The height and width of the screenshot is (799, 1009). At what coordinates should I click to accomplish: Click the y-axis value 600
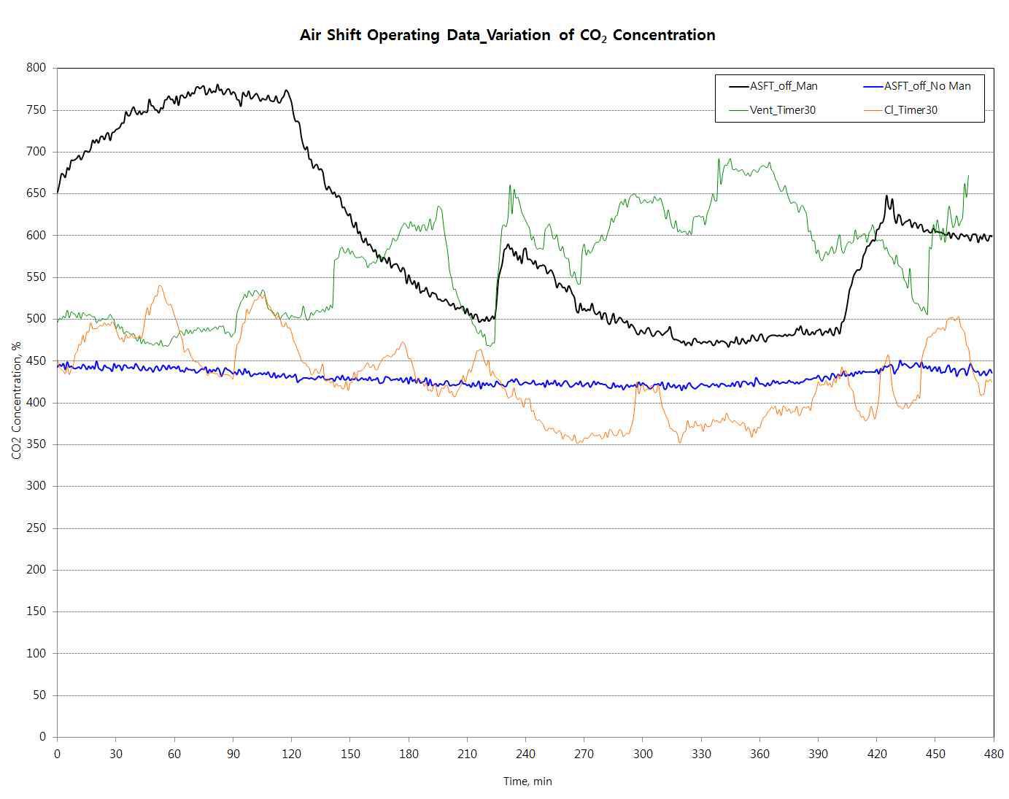(x=36, y=235)
